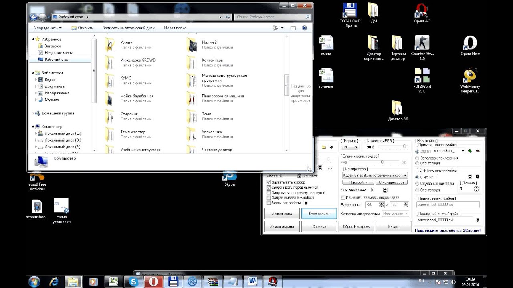Open last captured file arrow icon
513x288 pixels.
point(478,220)
